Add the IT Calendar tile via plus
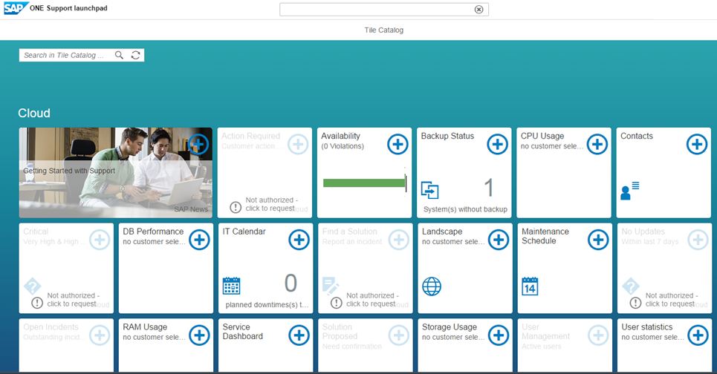The image size is (717, 374). (299, 240)
